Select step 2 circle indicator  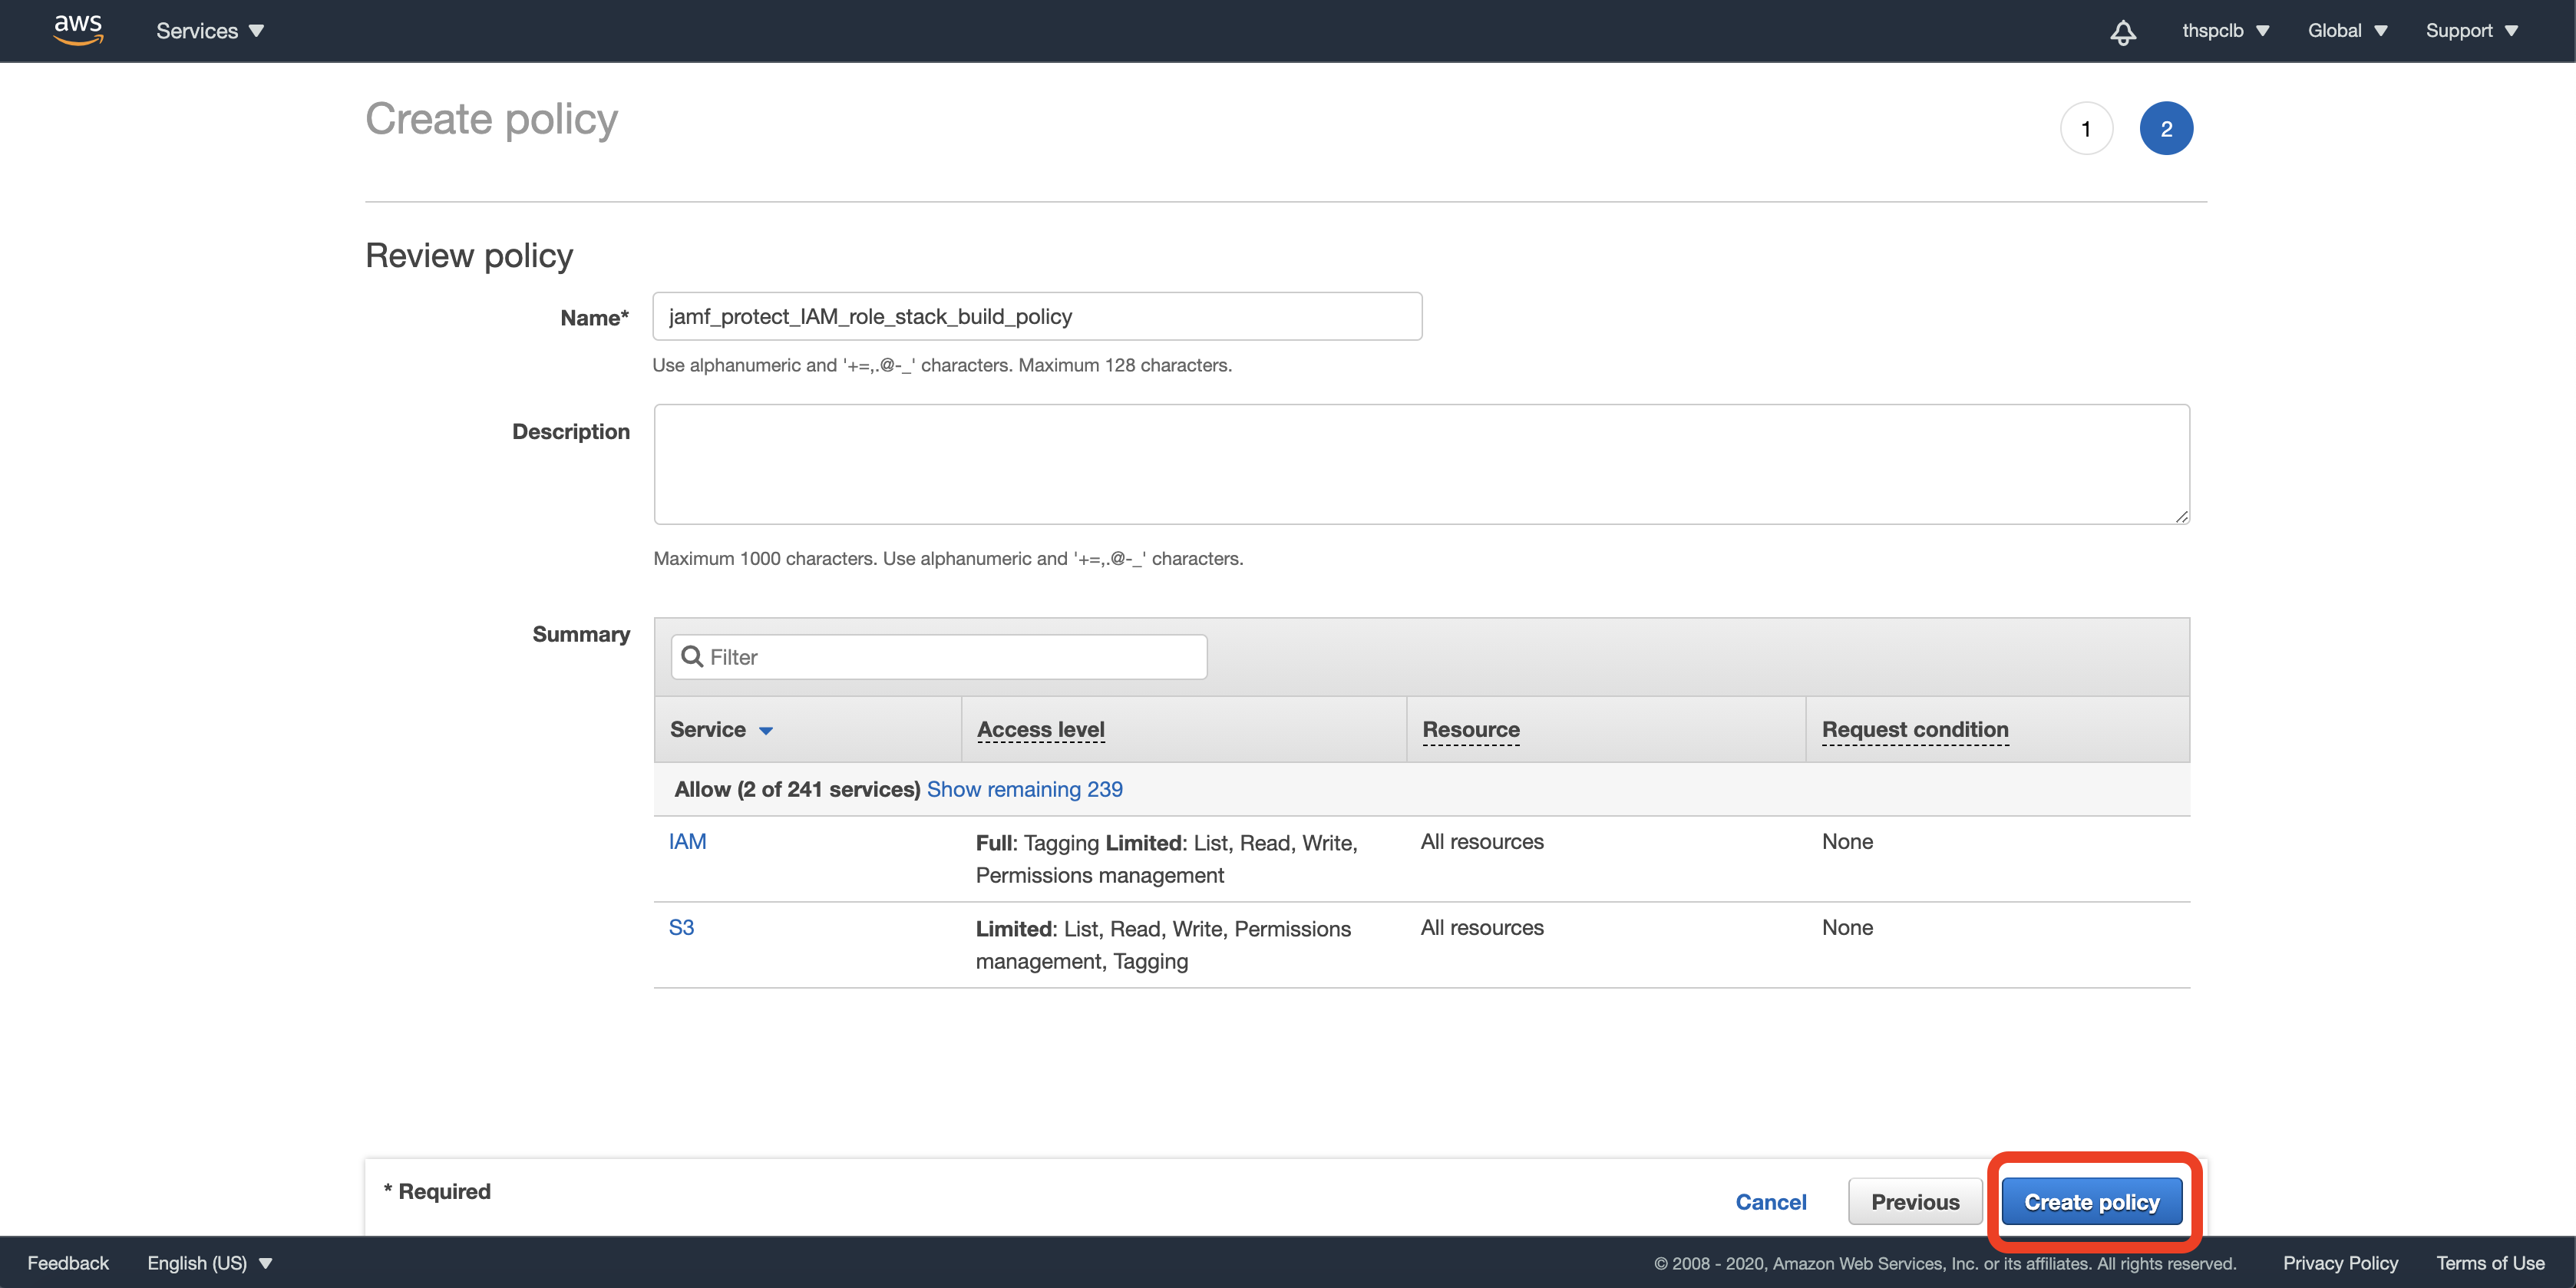point(2166,128)
